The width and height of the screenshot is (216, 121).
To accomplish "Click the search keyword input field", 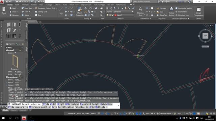I will coord(145,2).
